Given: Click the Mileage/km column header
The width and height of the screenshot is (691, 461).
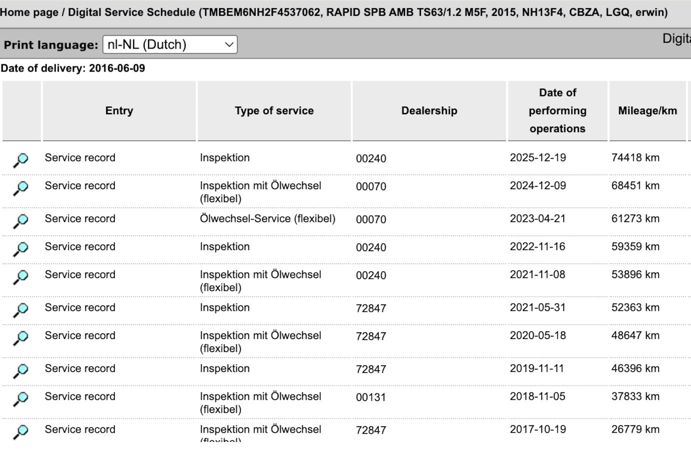Looking at the screenshot, I should click(x=647, y=111).
